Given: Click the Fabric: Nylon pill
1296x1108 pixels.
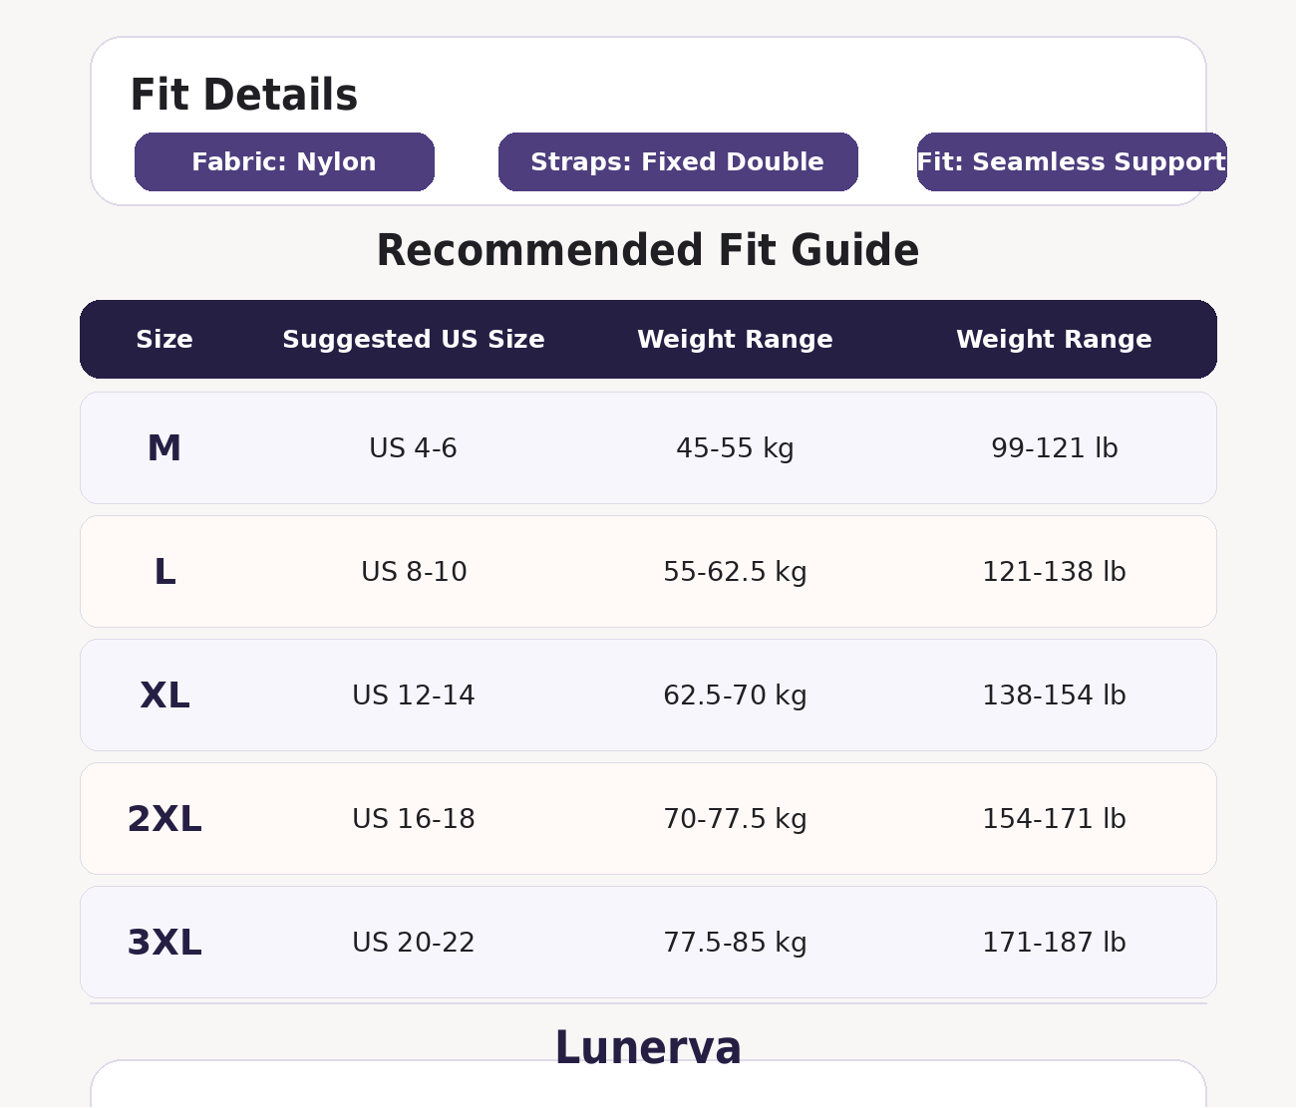Looking at the screenshot, I should [284, 162].
